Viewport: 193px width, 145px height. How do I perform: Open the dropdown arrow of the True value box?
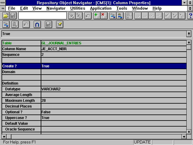coord(189,34)
